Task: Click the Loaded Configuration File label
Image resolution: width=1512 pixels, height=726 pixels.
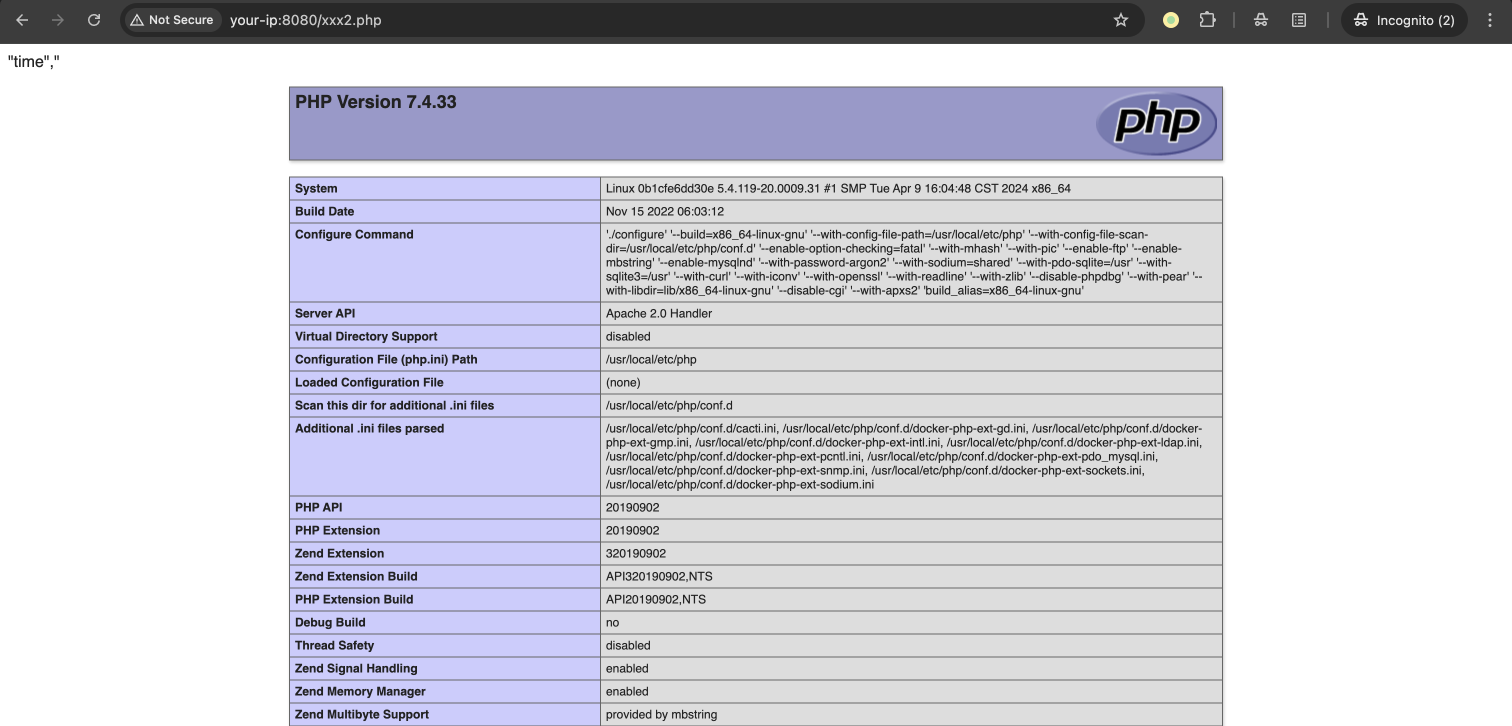Action: [368, 382]
